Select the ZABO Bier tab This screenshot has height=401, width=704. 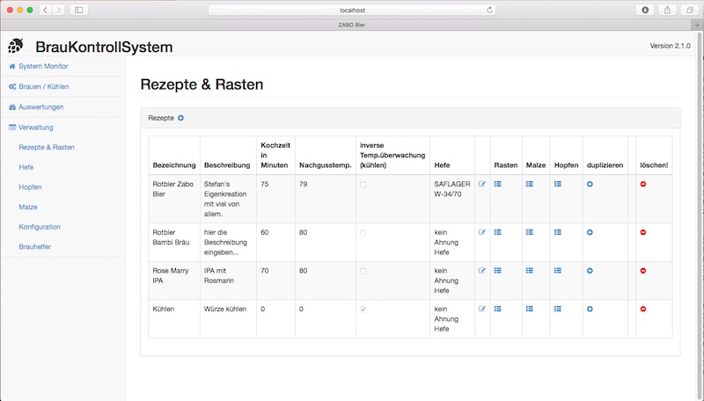tap(351, 26)
